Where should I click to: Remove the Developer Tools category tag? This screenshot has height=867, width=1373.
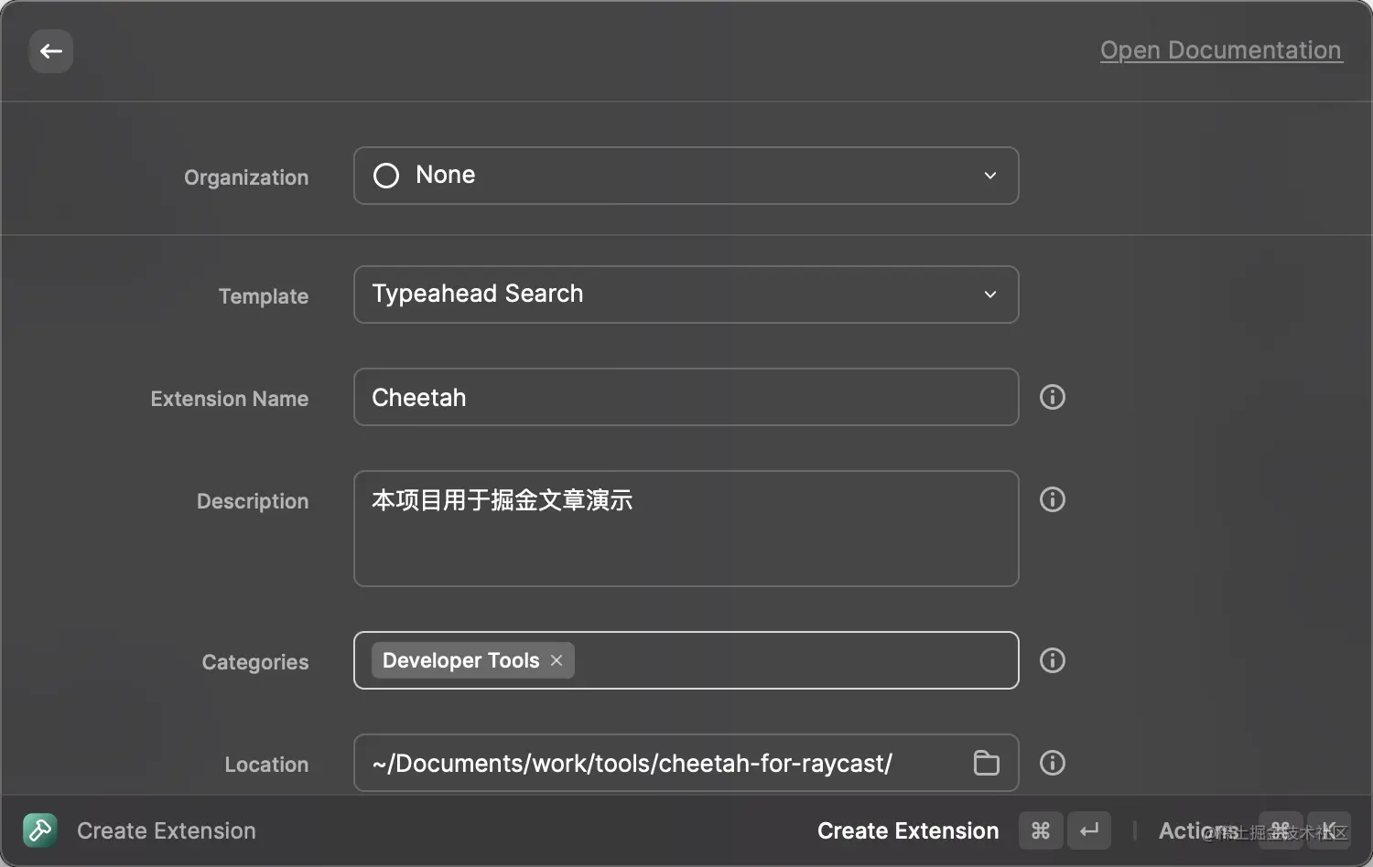point(557,660)
